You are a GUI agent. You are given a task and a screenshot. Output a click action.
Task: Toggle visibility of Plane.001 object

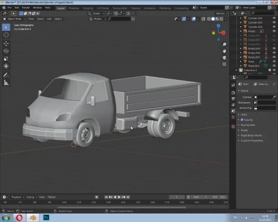pyautogui.click(x=274, y=65)
